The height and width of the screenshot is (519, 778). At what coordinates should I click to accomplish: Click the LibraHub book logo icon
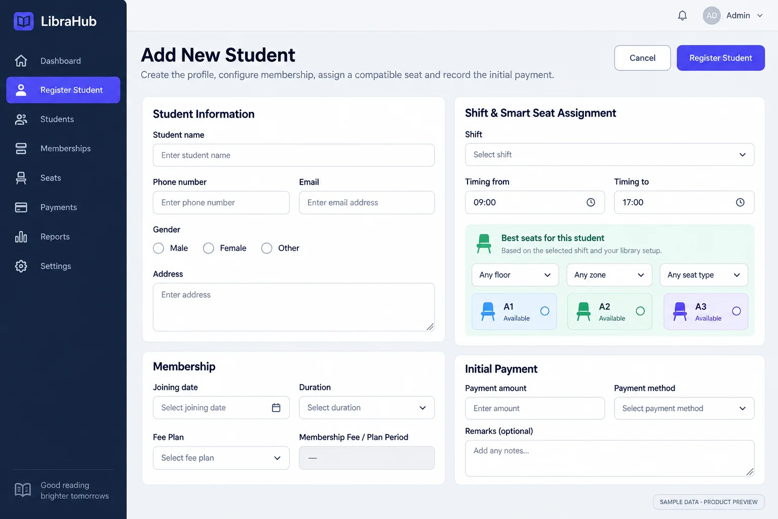[x=23, y=21]
